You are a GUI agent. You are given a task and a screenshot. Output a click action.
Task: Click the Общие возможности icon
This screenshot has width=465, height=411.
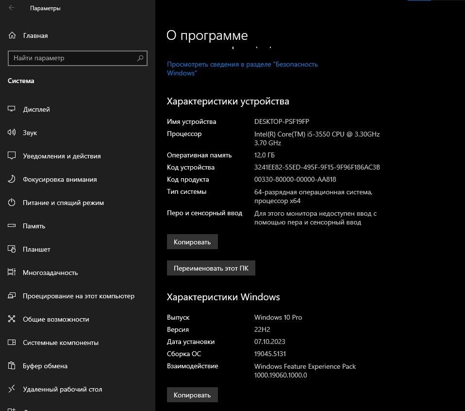click(x=12, y=319)
